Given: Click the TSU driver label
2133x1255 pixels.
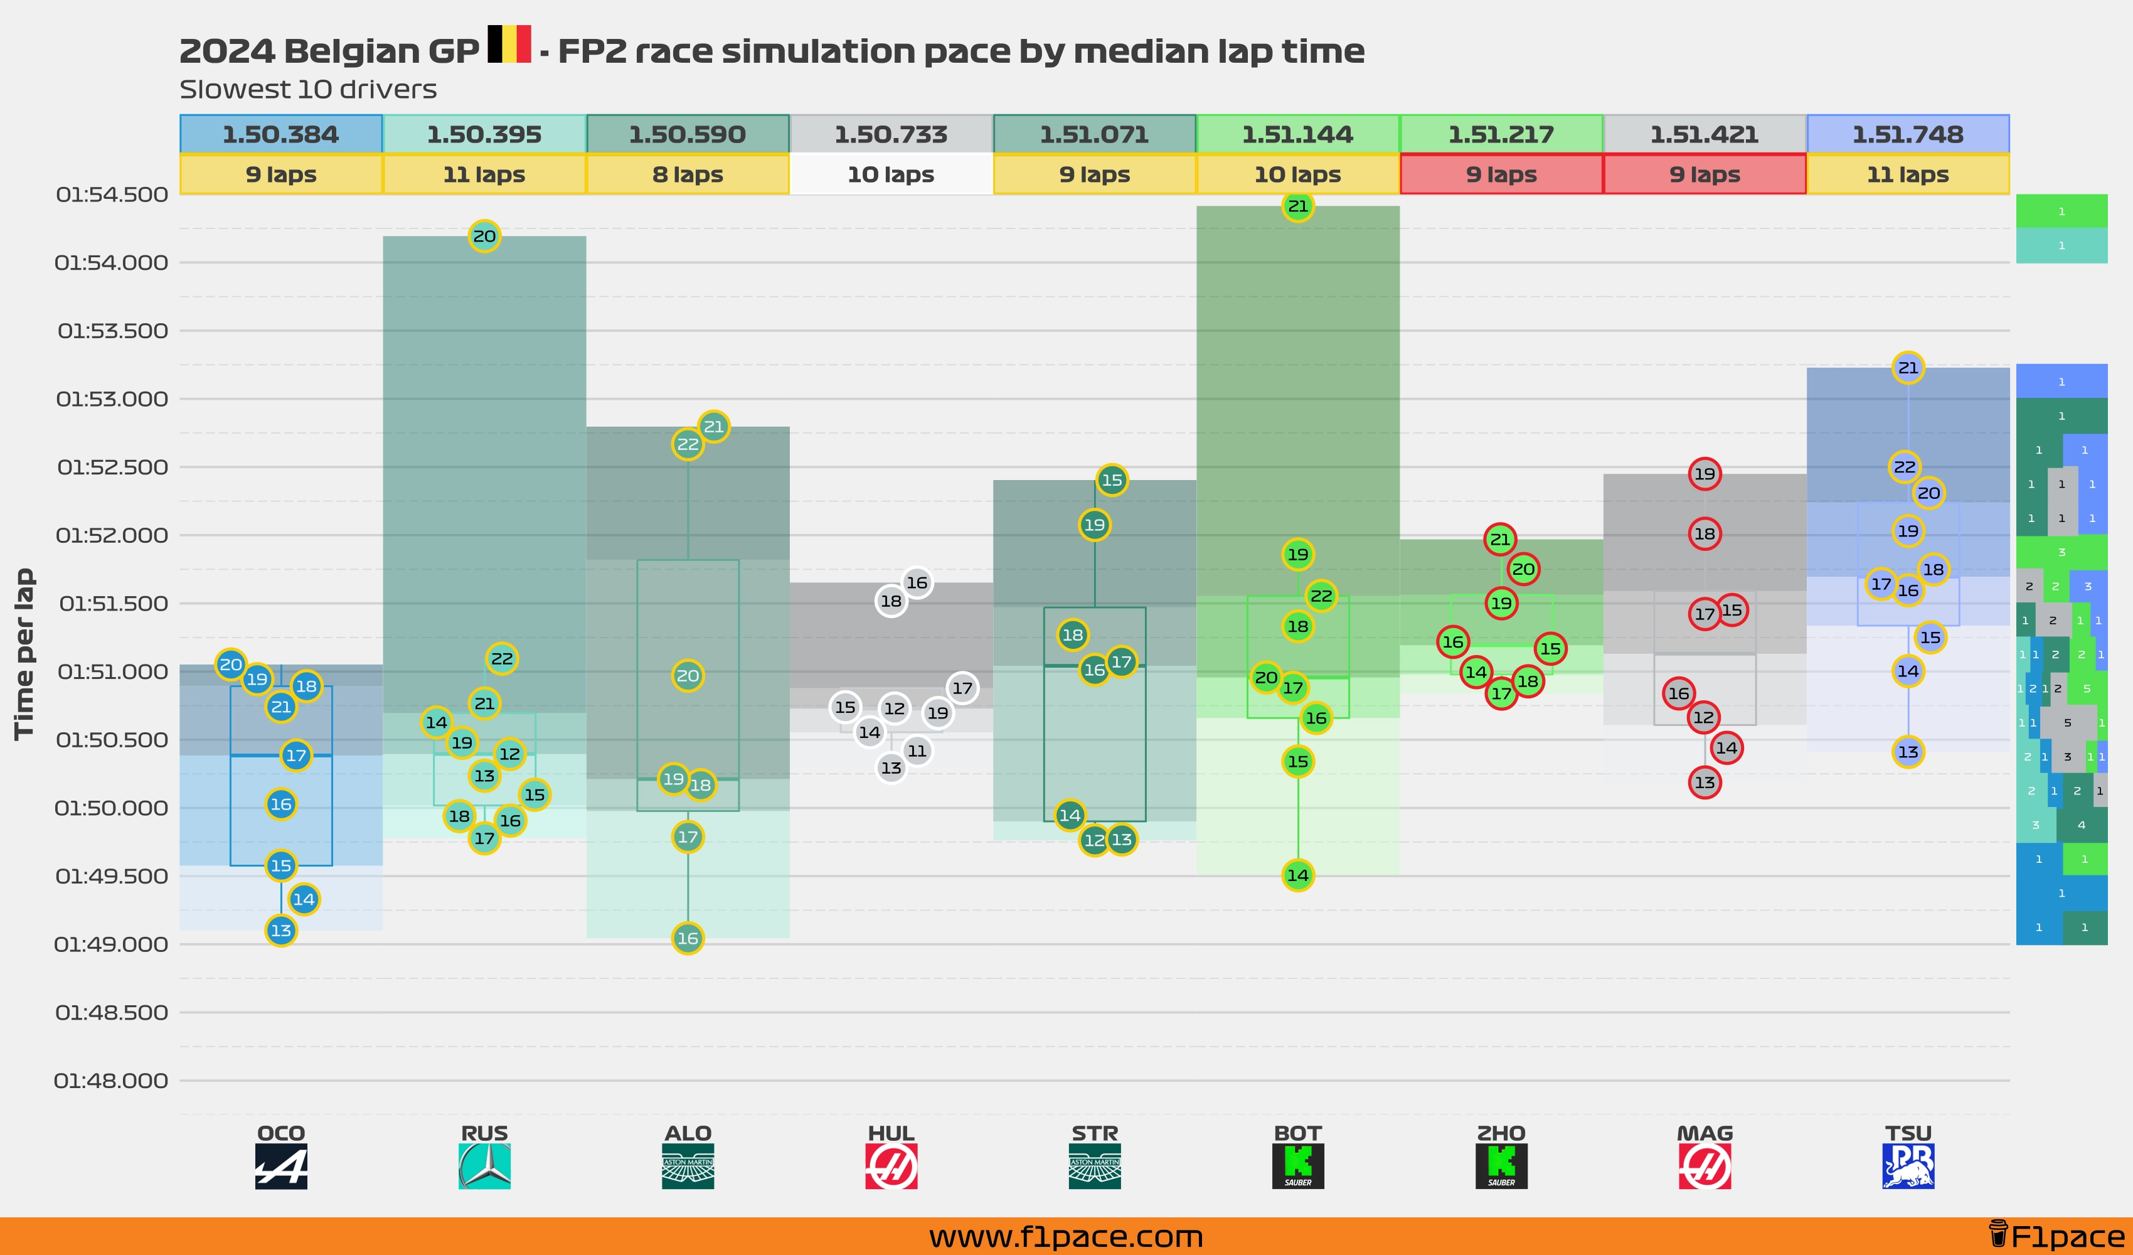Looking at the screenshot, I should [x=1908, y=1132].
